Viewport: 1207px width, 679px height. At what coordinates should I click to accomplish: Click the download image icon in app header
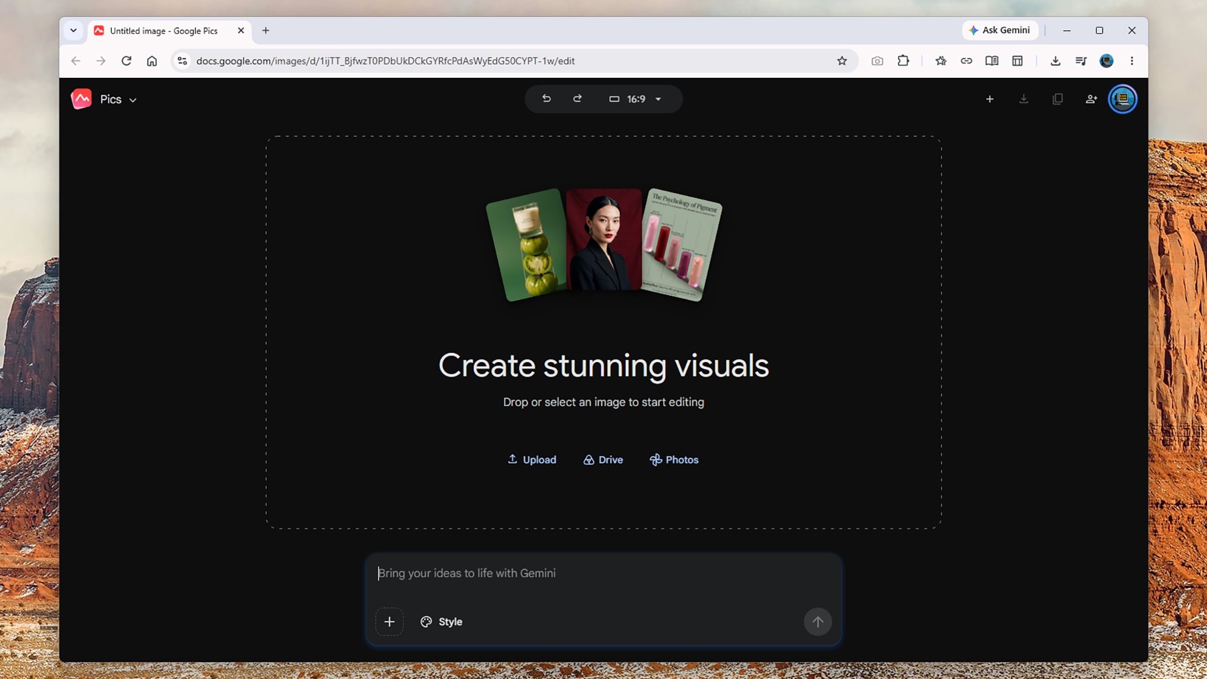coord(1024,99)
